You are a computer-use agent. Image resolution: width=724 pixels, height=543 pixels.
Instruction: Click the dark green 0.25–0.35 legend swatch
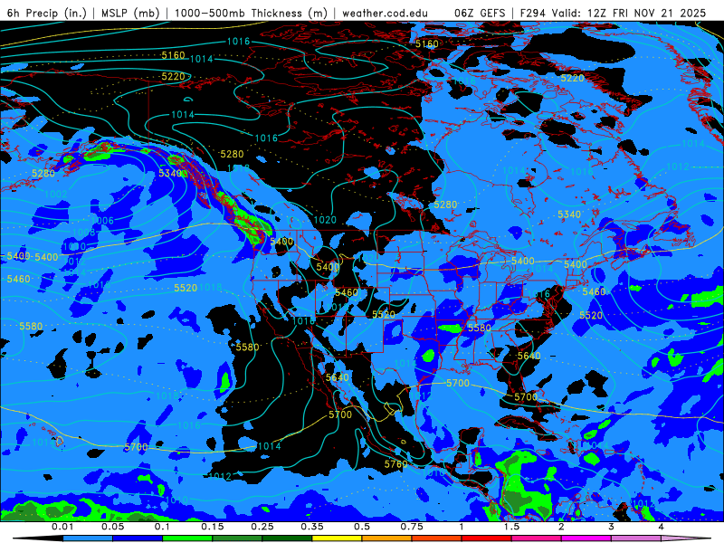(x=287, y=538)
